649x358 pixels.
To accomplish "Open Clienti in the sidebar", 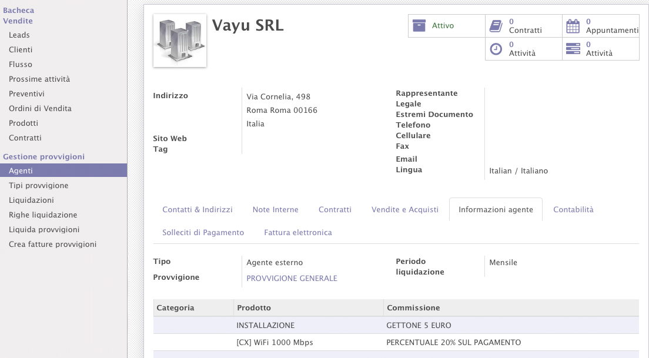I will click(20, 49).
